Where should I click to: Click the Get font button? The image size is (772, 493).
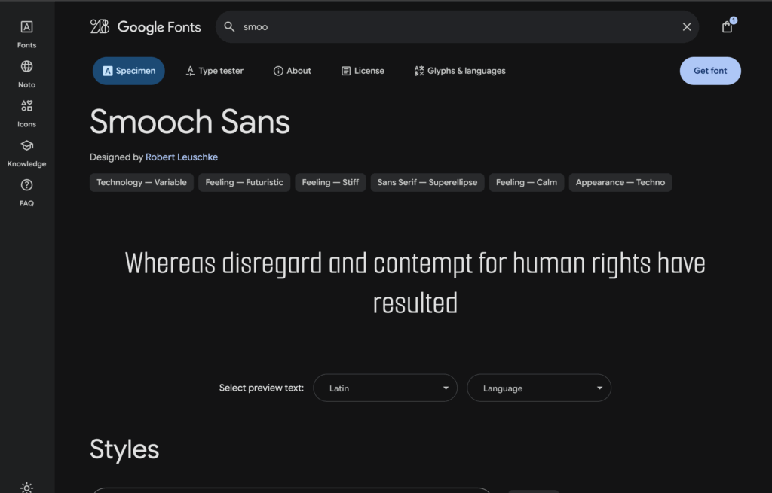(x=710, y=71)
